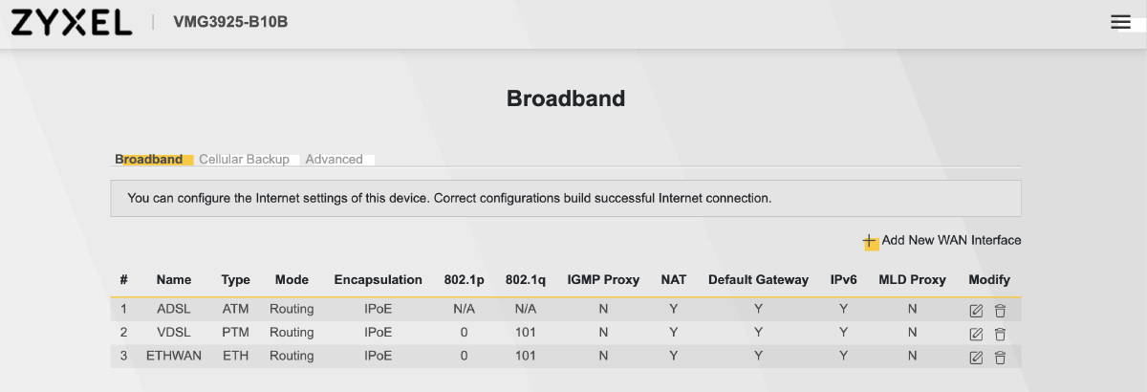
Task: Click the Add New WAN Interface link
Action: (x=951, y=241)
